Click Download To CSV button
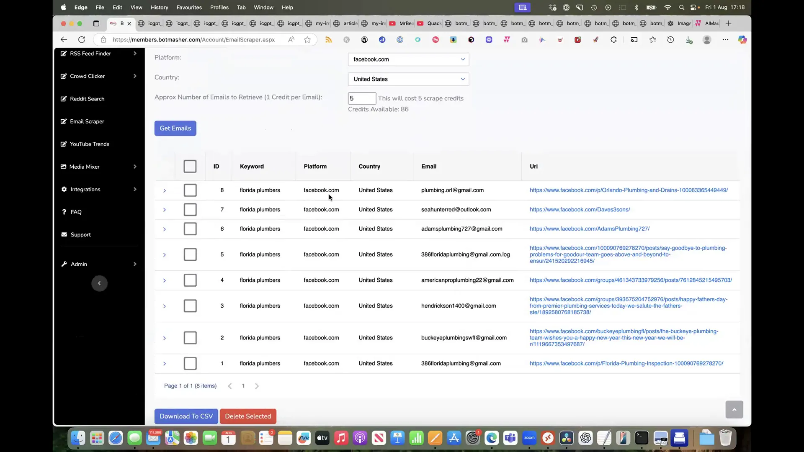The width and height of the screenshot is (804, 452). 186,416
